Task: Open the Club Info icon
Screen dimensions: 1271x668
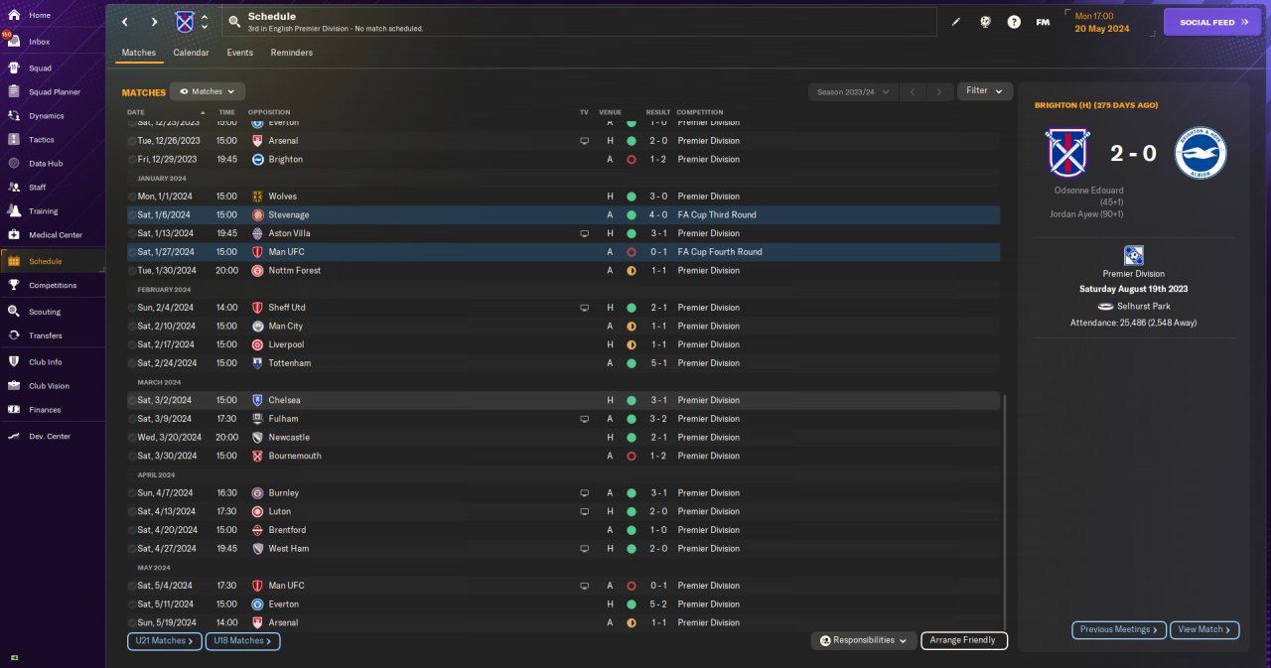Action: 14,362
